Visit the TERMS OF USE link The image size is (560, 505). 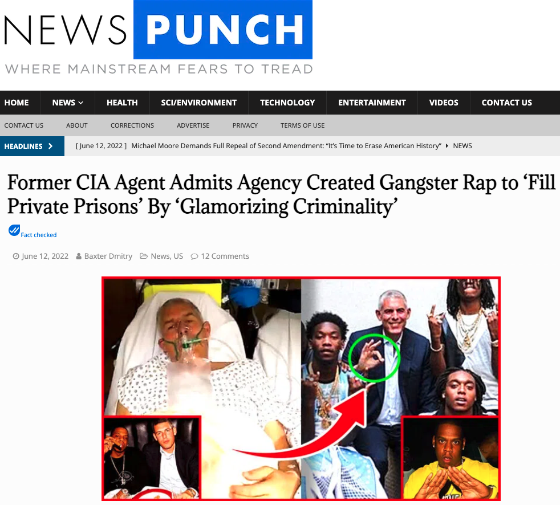click(x=302, y=125)
